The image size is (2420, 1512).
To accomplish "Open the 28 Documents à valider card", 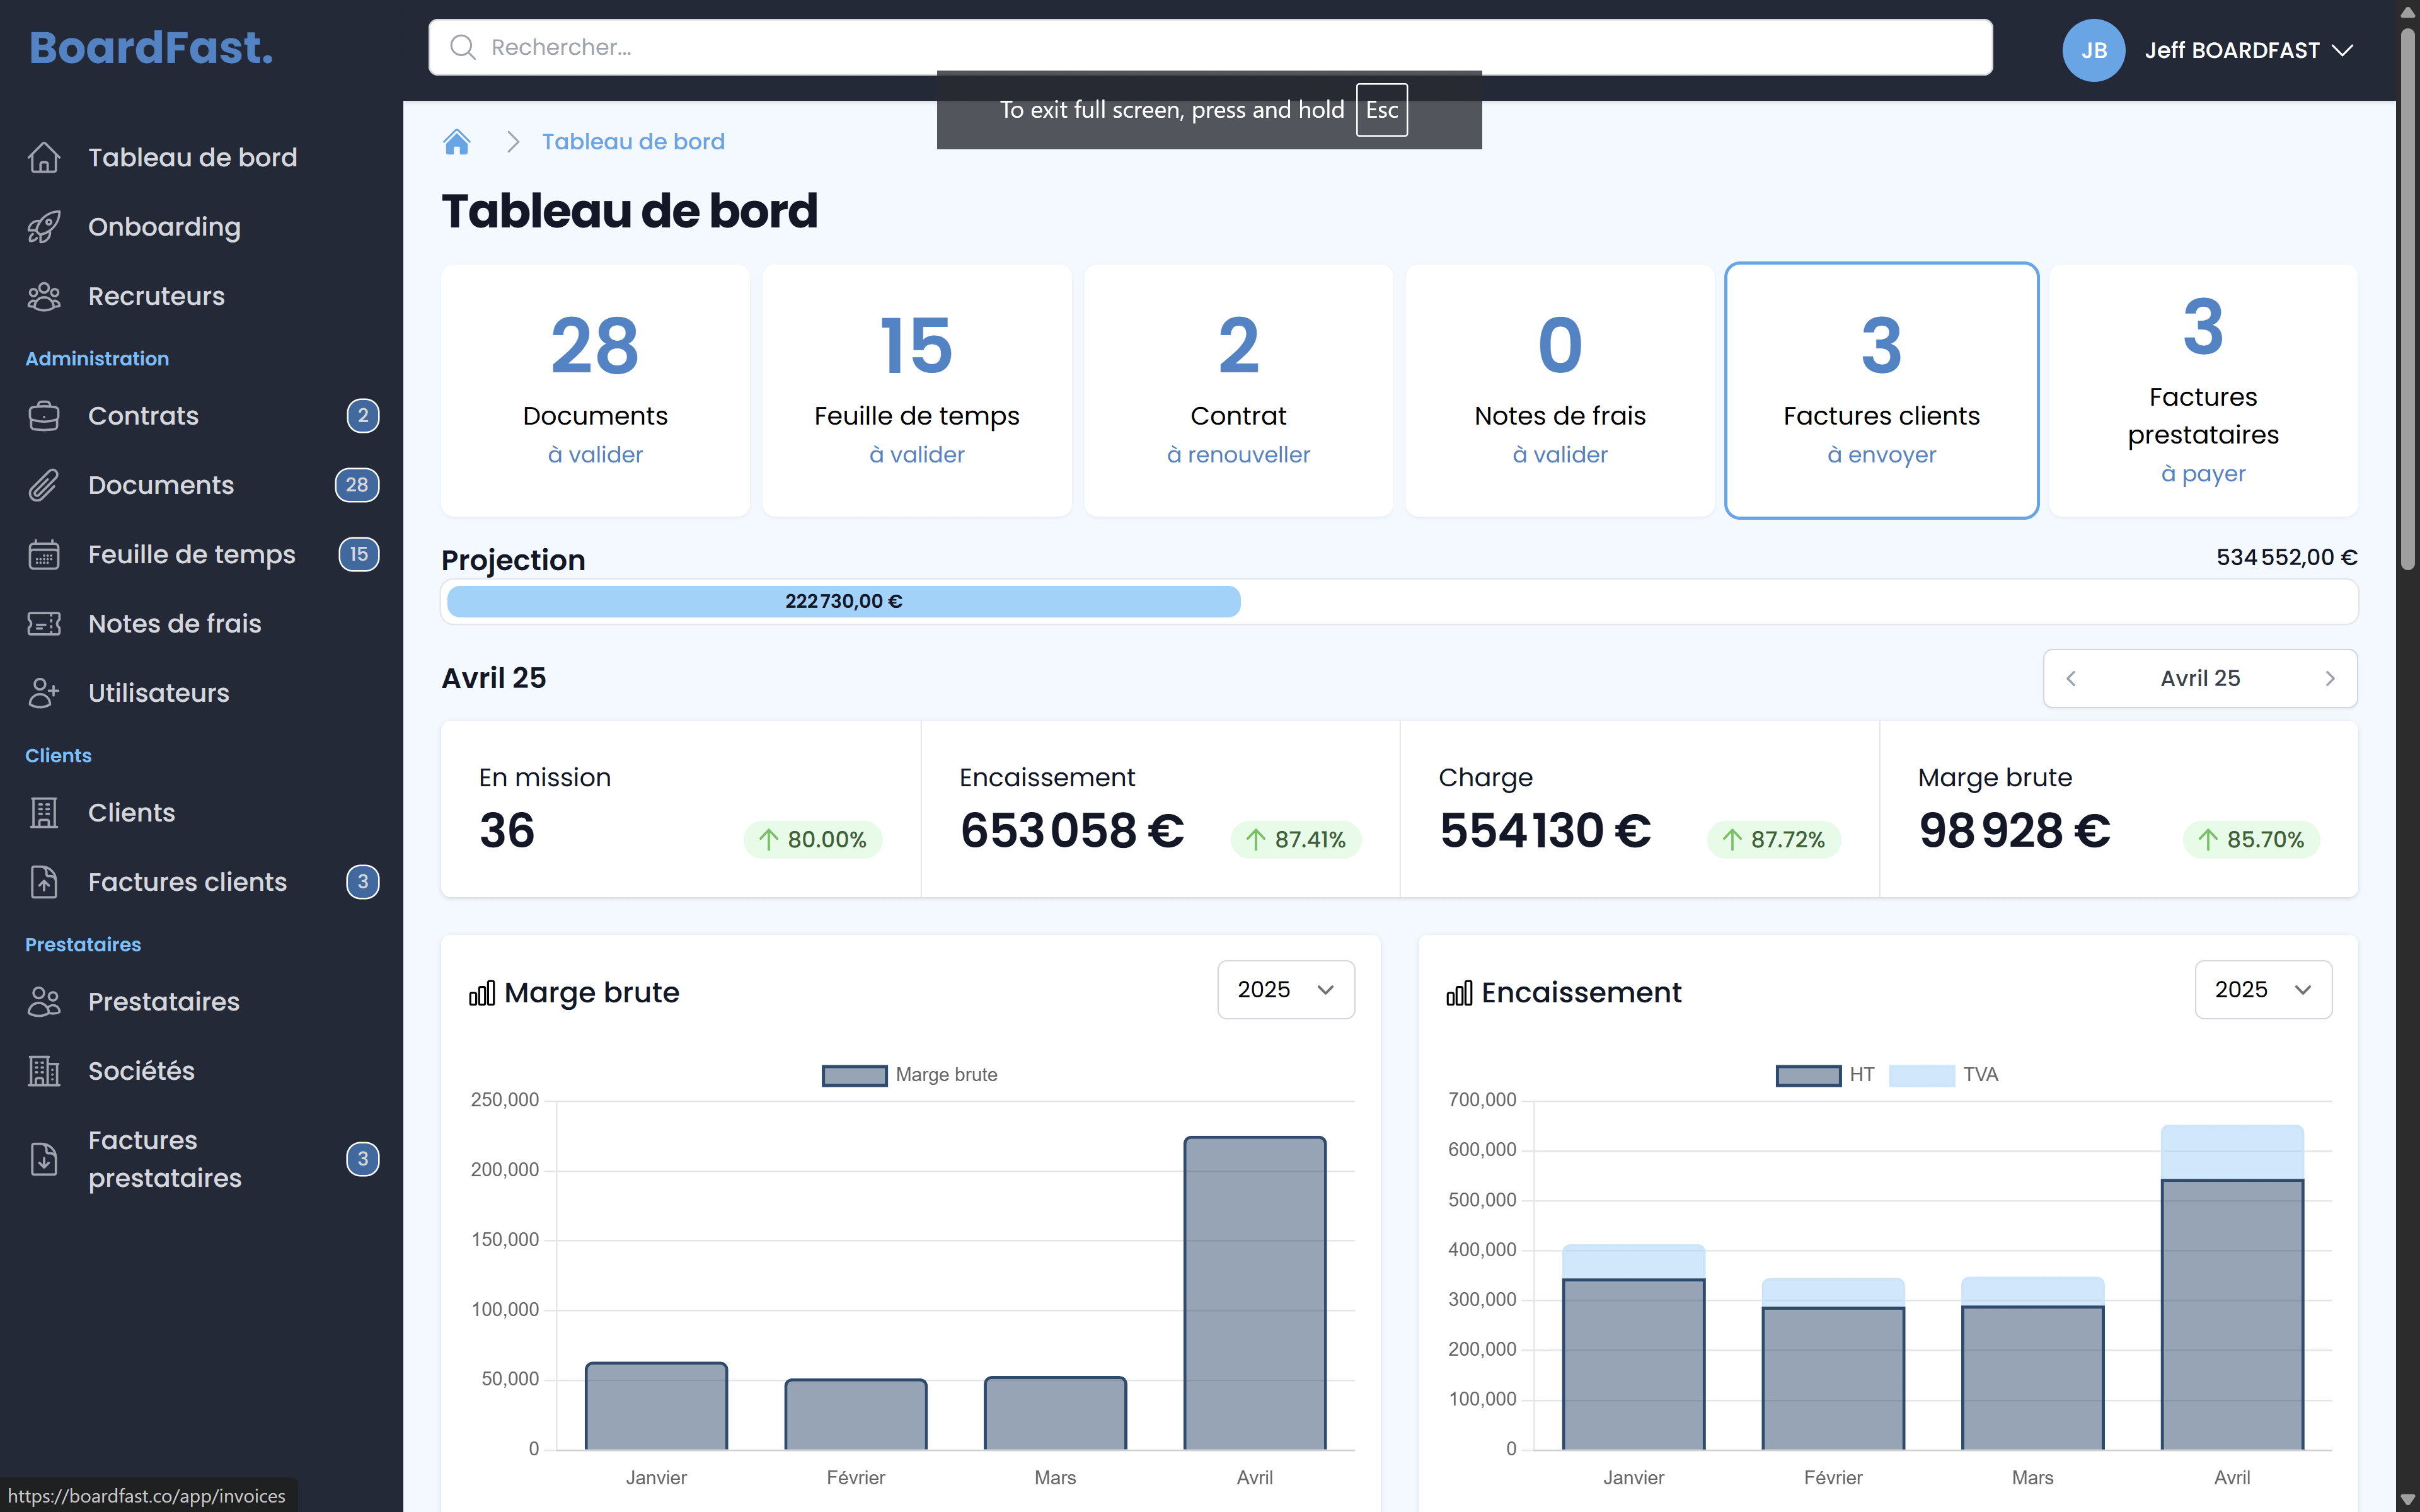I will click(x=595, y=390).
